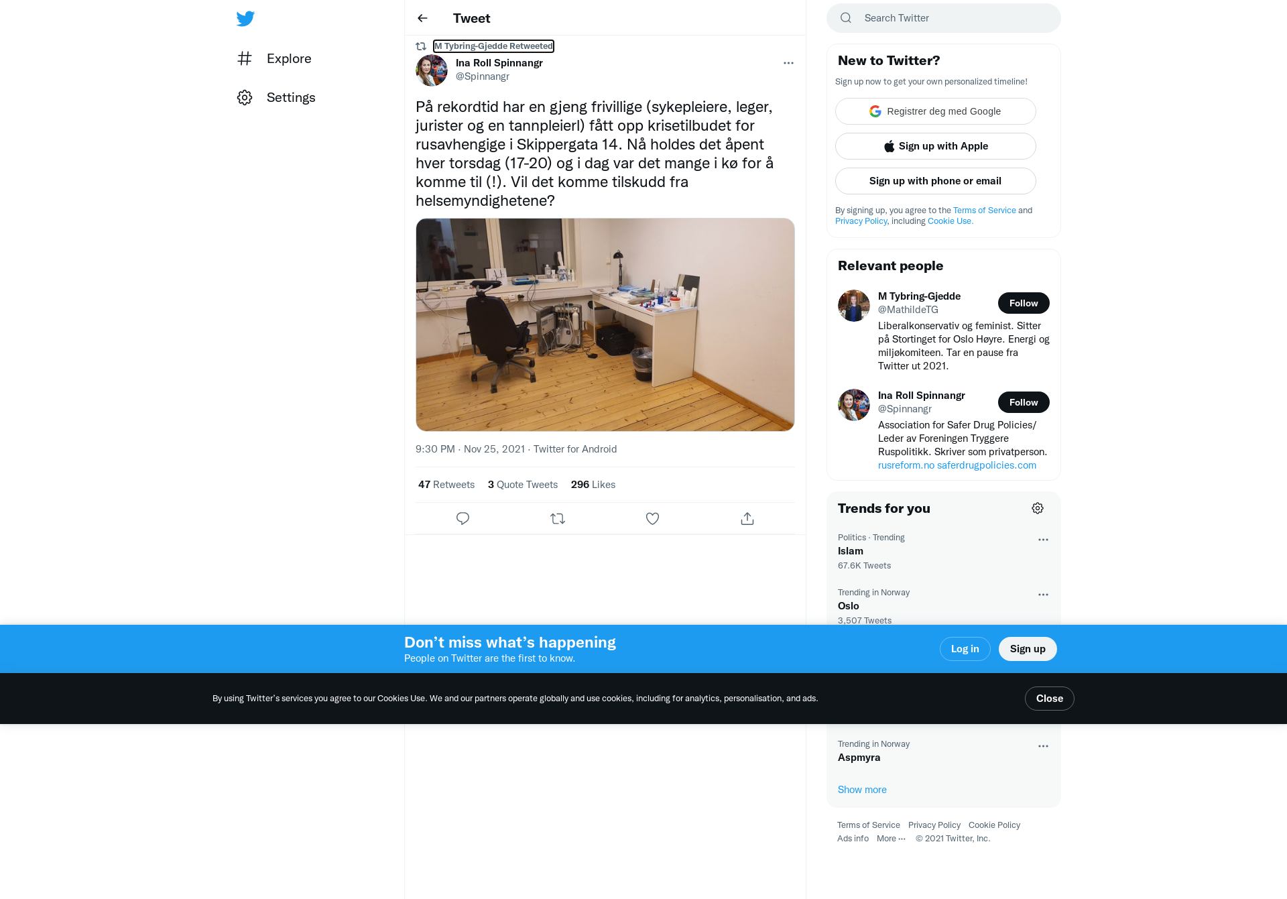Screen dimensions: 1287x899
Task: Sign up with Apple
Action: coord(936,146)
